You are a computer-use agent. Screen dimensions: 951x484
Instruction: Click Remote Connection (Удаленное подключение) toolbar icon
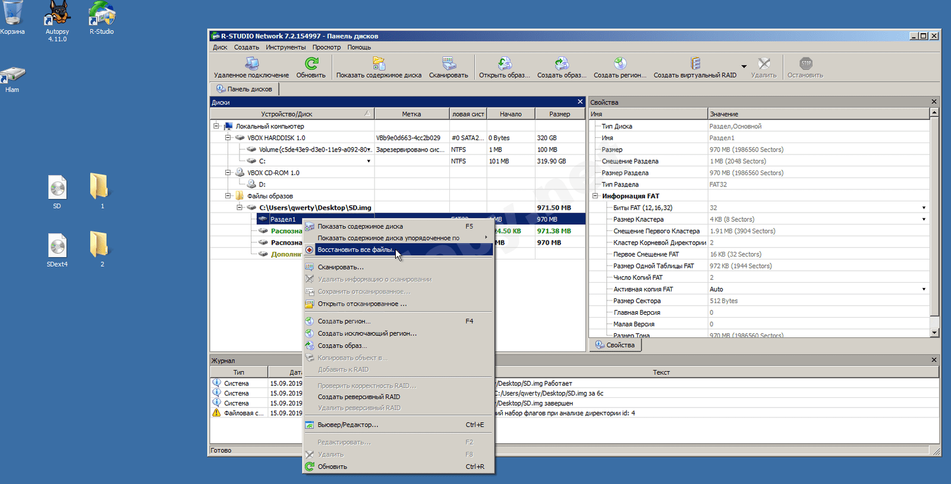251,64
